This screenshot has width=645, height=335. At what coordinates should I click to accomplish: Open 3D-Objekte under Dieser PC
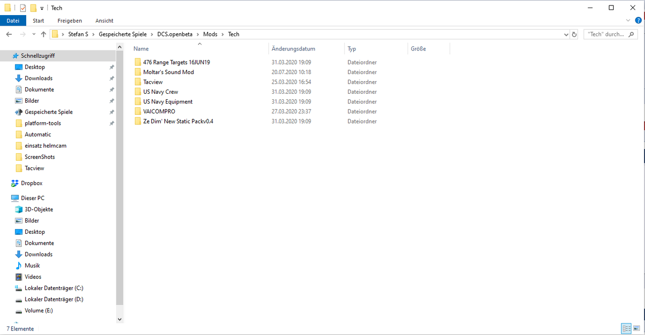(39, 210)
